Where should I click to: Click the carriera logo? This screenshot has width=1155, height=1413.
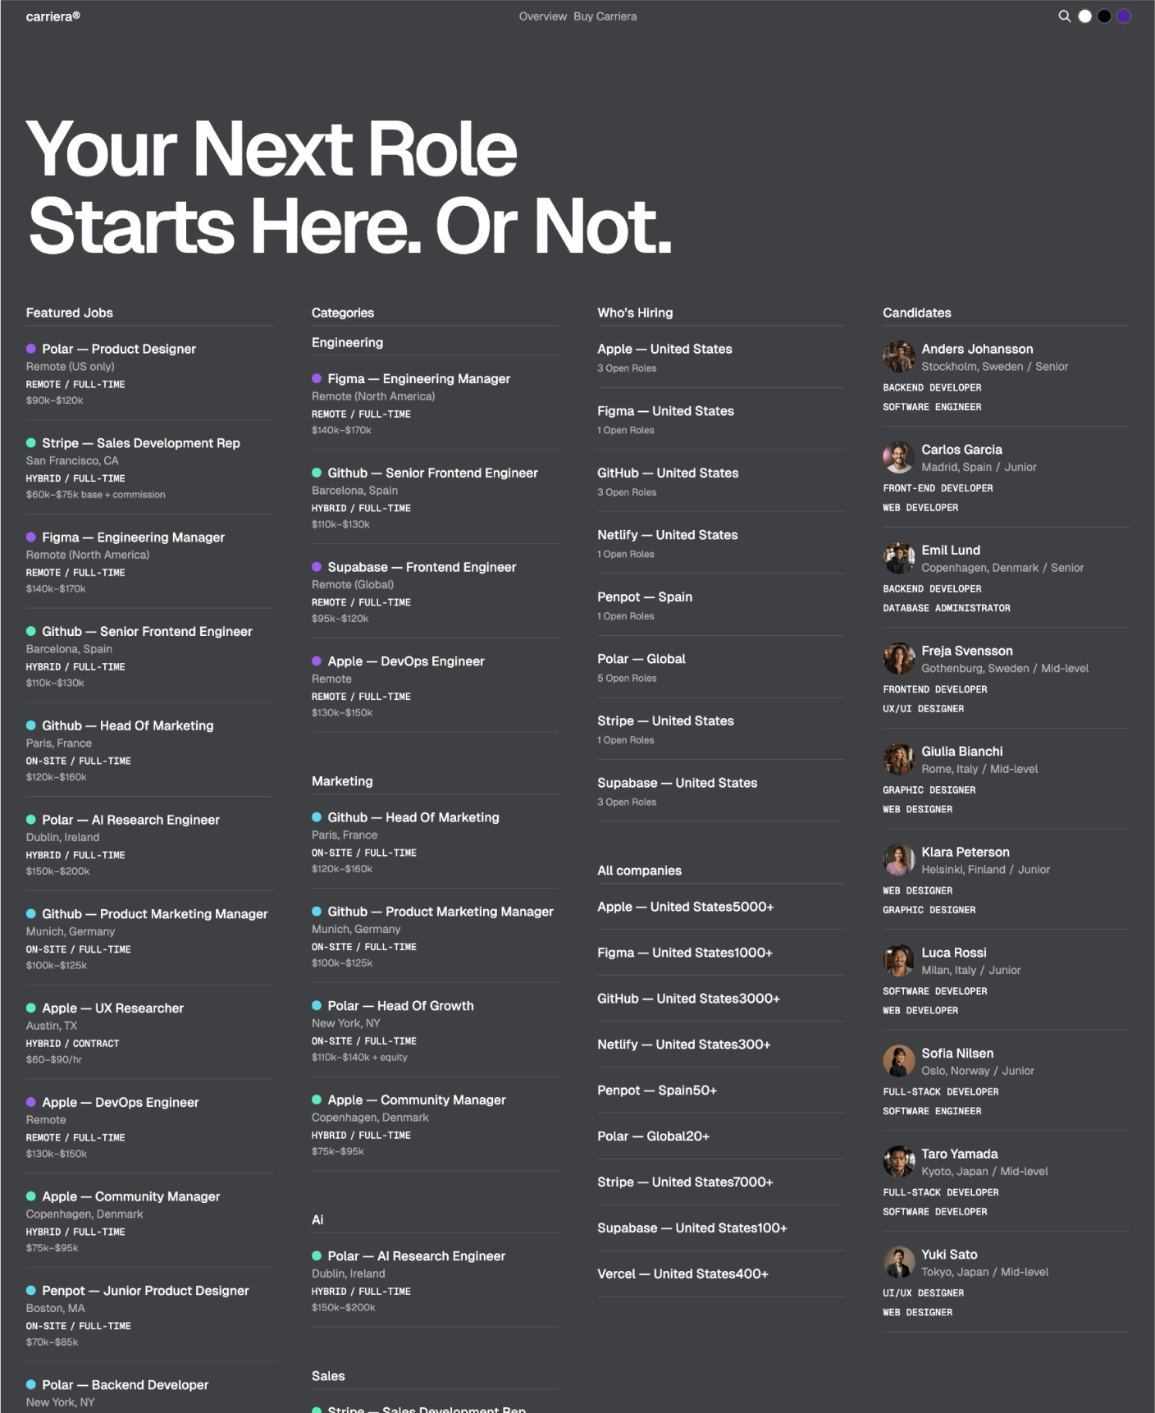[52, 16]
